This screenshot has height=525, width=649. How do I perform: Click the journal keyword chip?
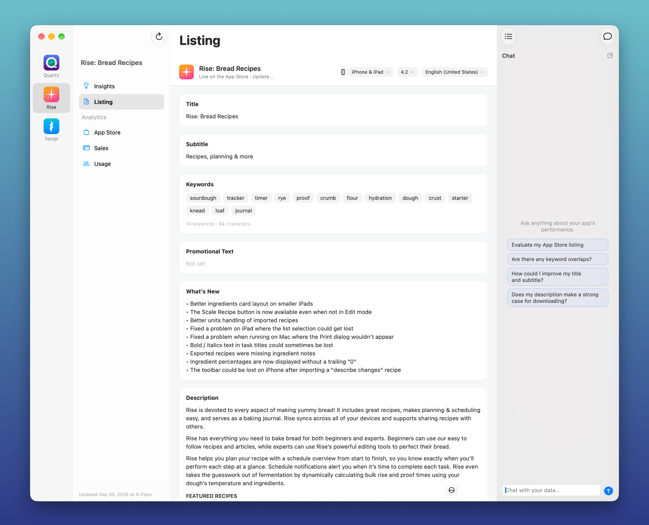(x=243, y=211)
